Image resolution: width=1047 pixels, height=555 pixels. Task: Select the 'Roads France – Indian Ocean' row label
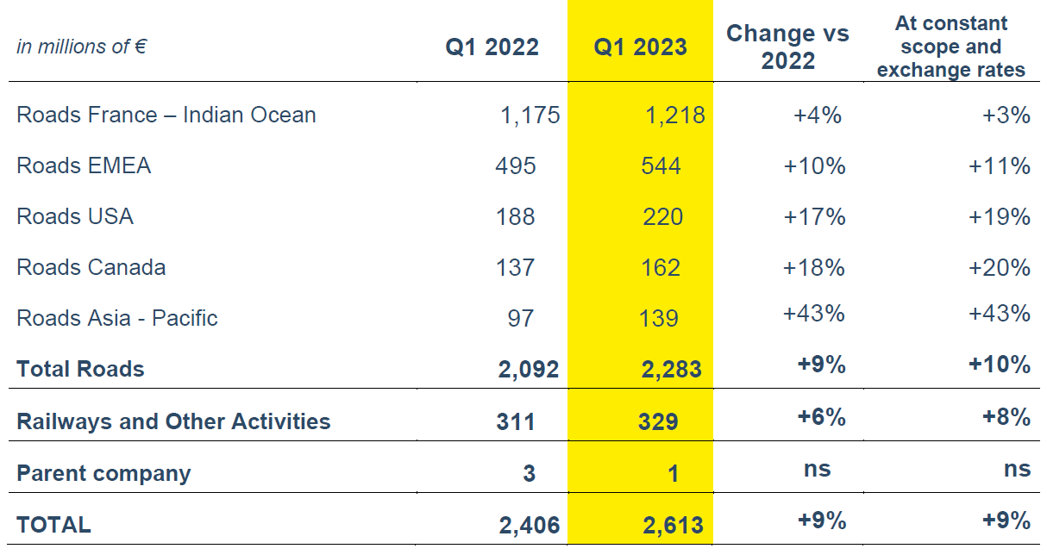click(x=166, y=115)
